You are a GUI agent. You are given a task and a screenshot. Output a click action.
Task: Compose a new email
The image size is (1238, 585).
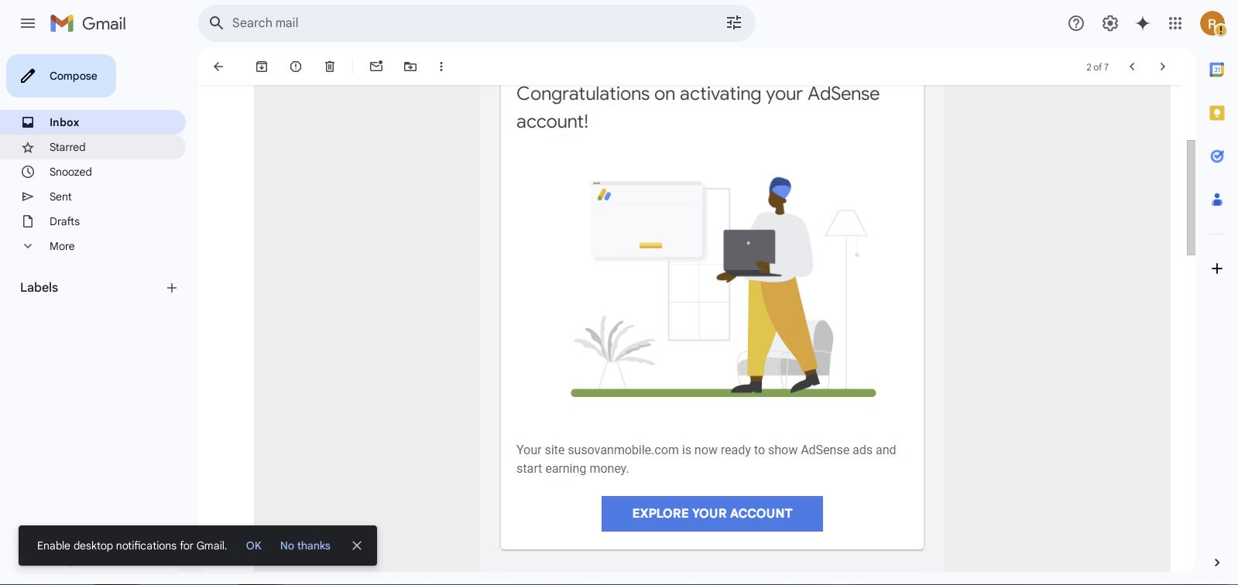[x=61, y=76]
